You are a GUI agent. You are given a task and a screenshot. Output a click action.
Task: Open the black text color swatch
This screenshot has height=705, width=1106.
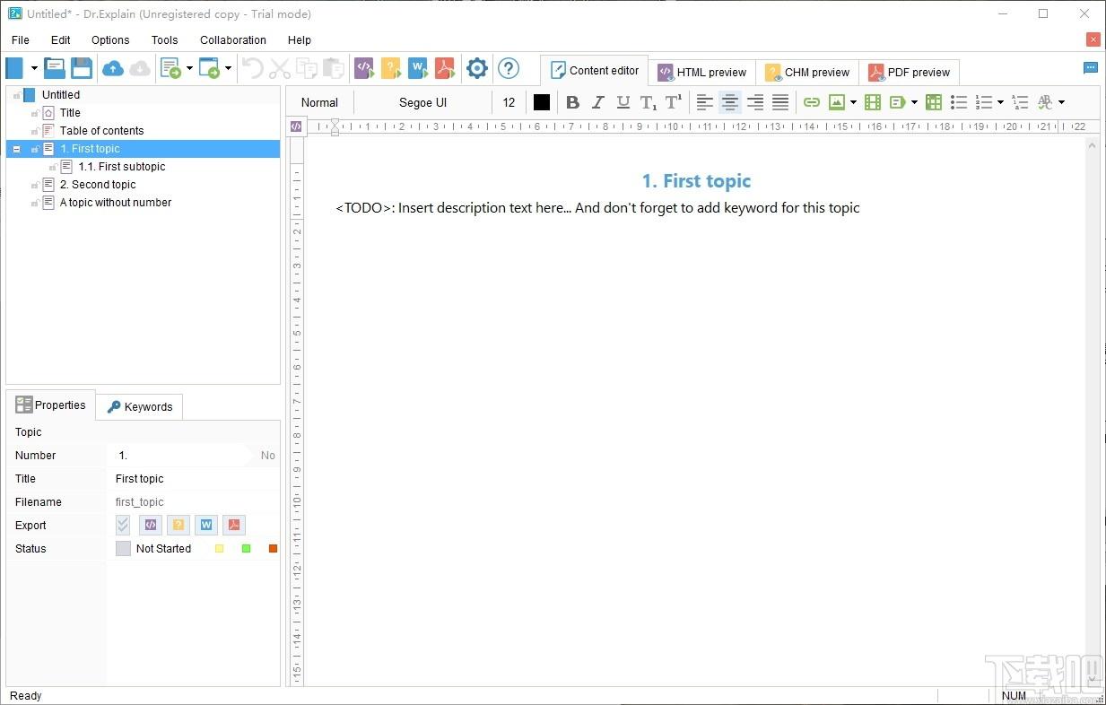(542, 102)
